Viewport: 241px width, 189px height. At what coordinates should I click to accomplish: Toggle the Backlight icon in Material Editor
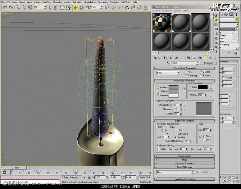coord(216,20)
